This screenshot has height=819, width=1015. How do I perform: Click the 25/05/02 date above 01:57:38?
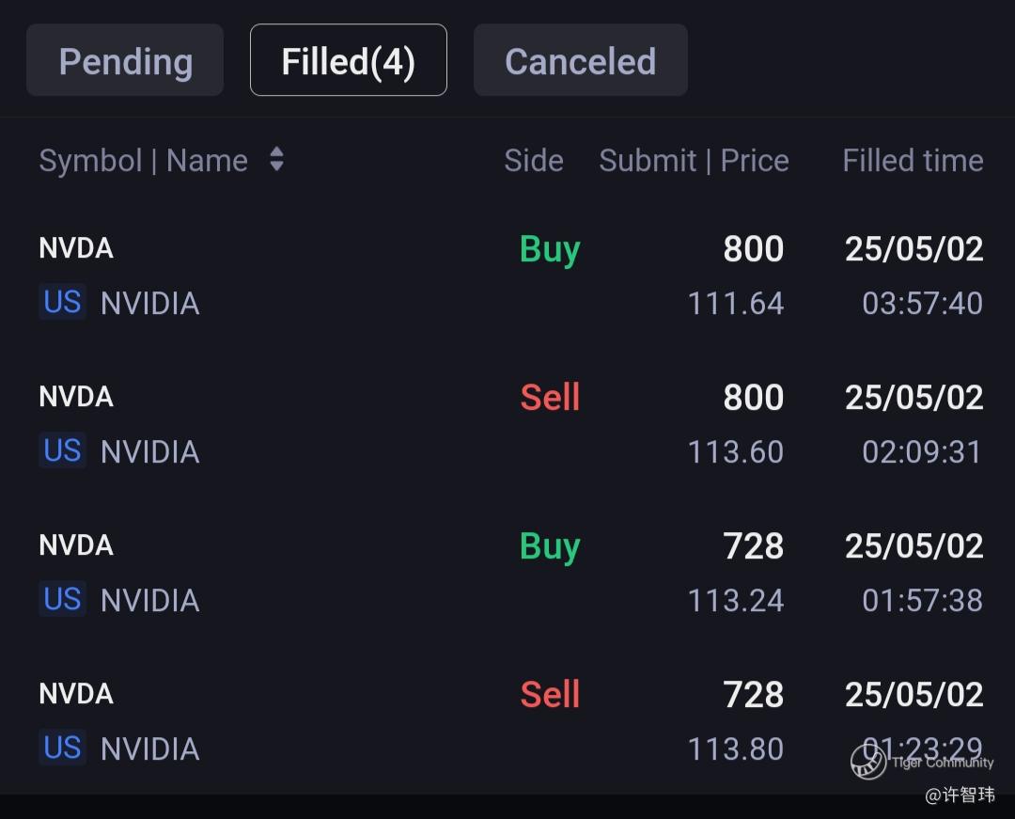[x=913, y=546]
